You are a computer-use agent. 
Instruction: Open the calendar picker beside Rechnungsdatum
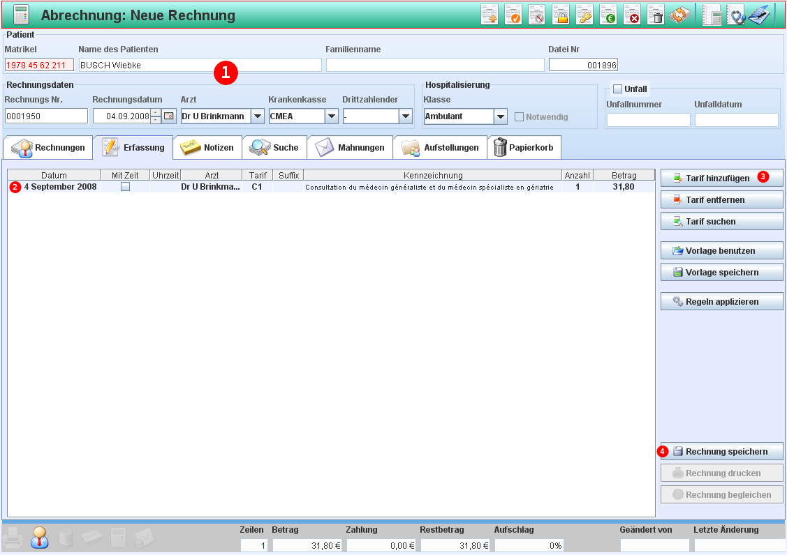coord(169,116)
